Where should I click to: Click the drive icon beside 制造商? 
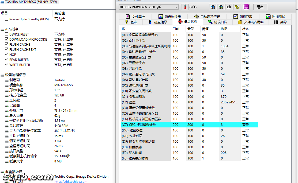[7, 80]
